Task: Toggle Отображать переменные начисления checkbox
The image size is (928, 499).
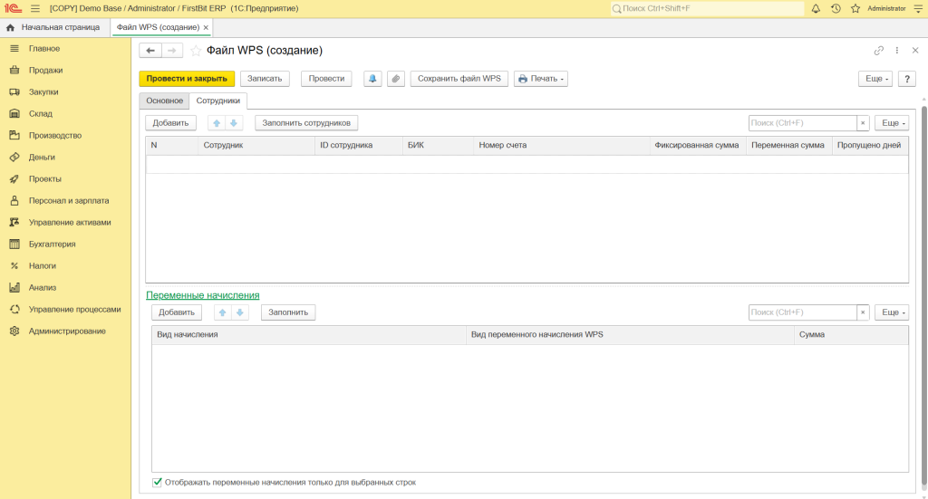Action: [x=157, y=483]
